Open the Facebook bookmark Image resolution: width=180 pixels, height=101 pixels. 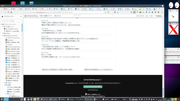9,40
